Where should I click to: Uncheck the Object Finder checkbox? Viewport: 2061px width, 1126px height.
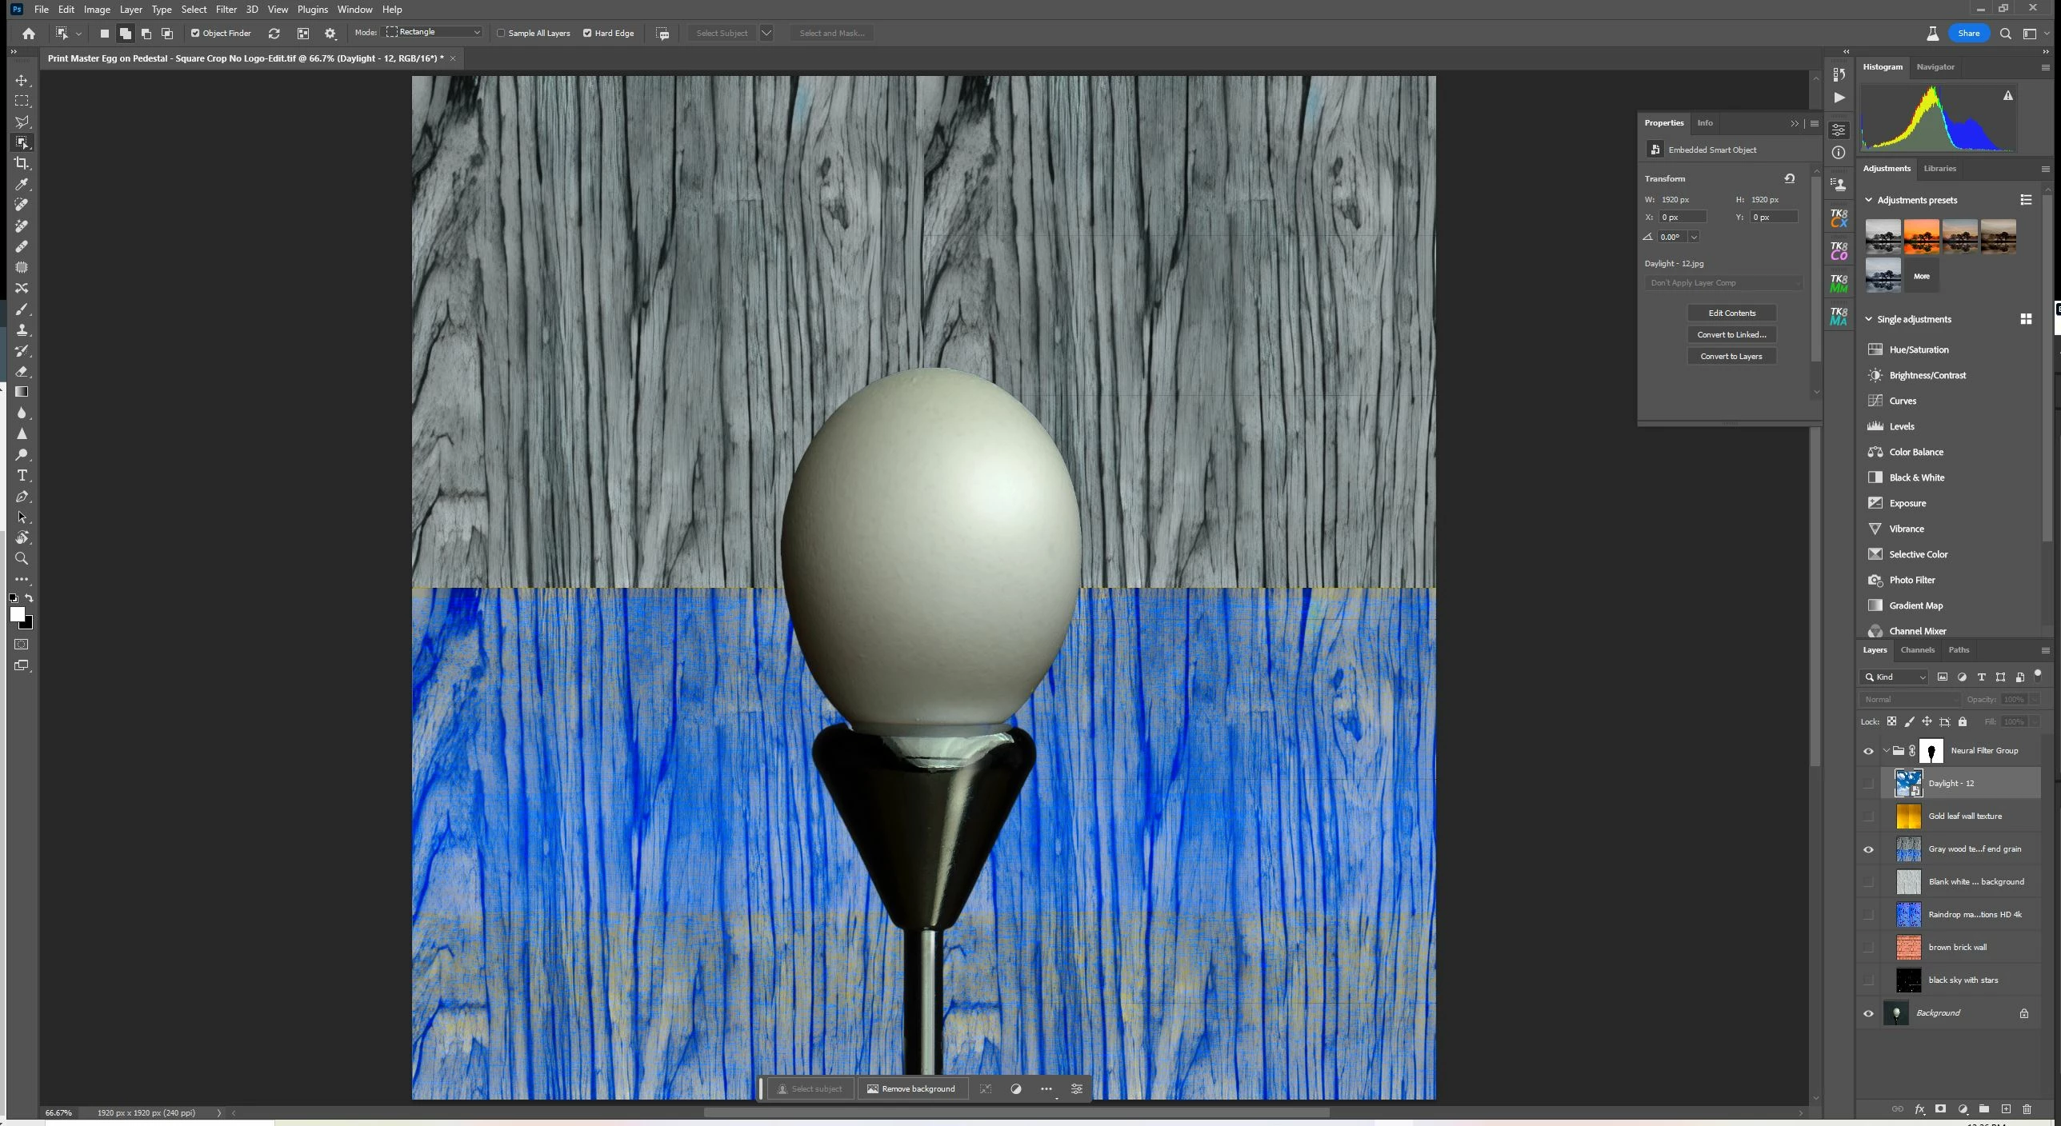[195, 33]
